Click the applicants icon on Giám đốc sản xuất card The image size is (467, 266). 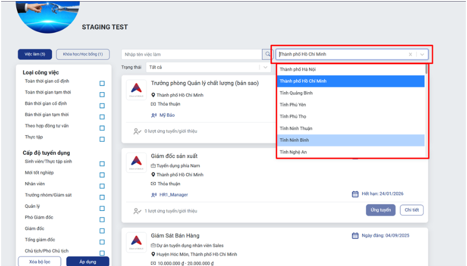[137, 211]
